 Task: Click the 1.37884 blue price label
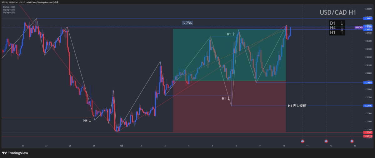(x=368, y=83)
